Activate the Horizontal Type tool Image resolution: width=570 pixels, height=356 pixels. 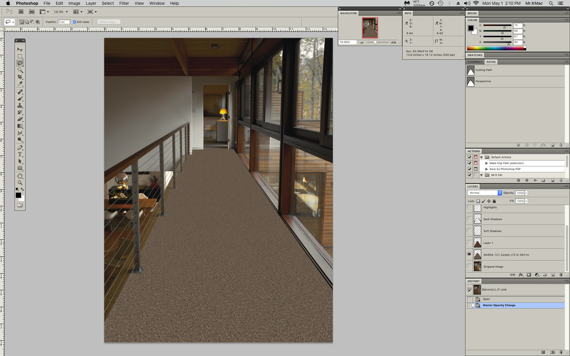pyautogui.click(x=20, y=155)
